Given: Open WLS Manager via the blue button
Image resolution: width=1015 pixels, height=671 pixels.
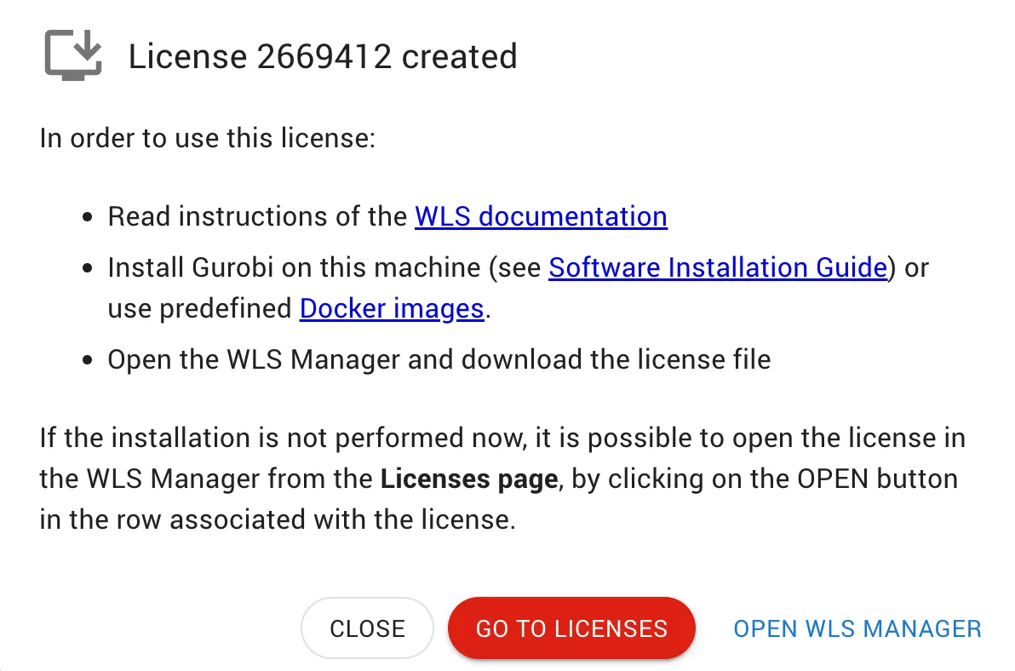Looking at the screenshot, I should pyautogui.click(x=857, y=628).
